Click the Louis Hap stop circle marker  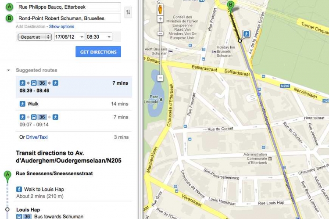click(7, 209)
